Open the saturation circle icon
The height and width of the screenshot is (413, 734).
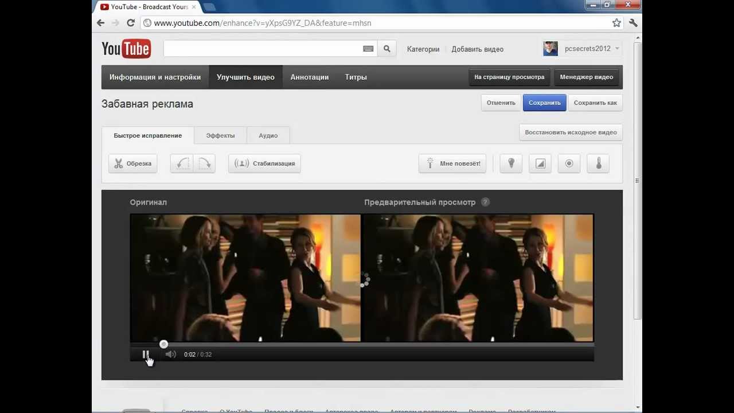[x=569, y=163]
